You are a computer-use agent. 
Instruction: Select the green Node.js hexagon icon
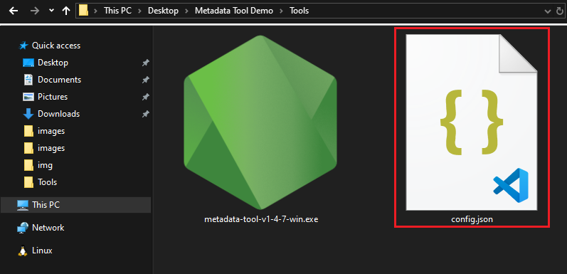point(260,122)
